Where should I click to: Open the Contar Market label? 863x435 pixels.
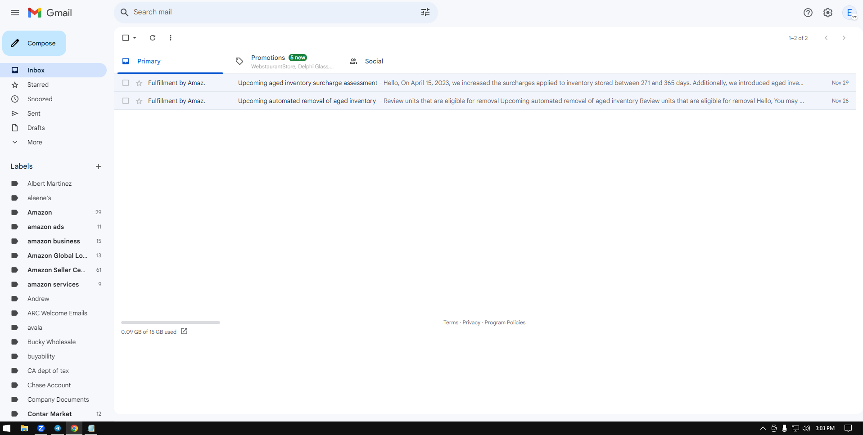(53, 414)
